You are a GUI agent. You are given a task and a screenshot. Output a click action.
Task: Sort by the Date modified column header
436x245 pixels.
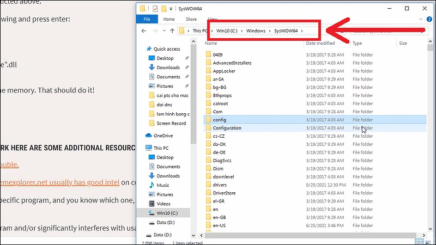[320, 43]
